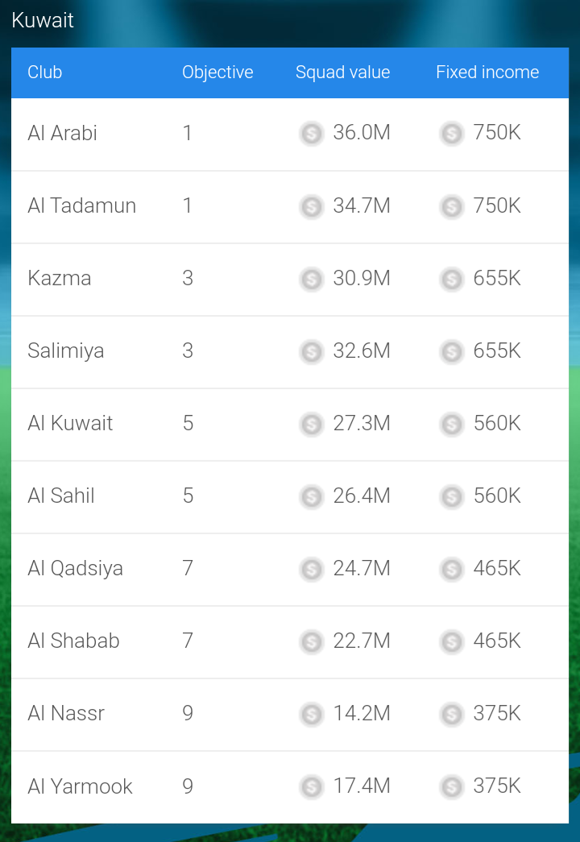
Task: Select coin icon next to Al Shabab 465K
Action: (452, 641)
